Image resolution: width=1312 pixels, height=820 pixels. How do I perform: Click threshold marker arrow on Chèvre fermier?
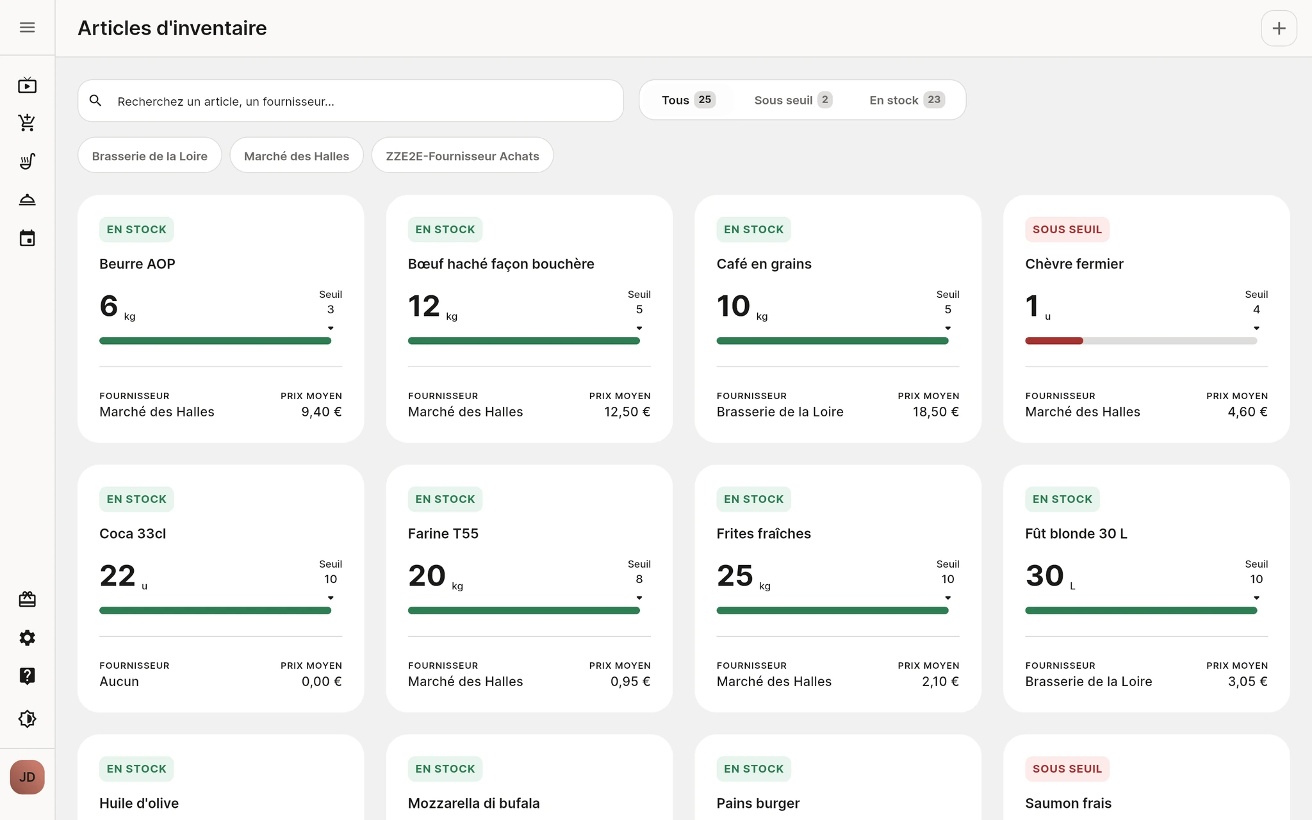coord(1256,328)
